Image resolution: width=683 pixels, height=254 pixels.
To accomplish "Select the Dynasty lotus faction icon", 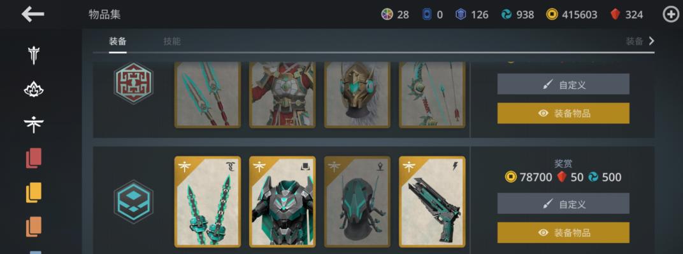I will 34,90.
